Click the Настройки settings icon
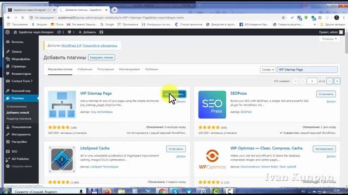This screenshot has height=195, width=348. pyautogui.click(x=8, y=142)
